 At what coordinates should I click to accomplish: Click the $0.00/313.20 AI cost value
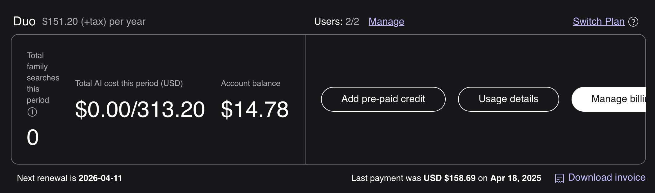[140, 109]
